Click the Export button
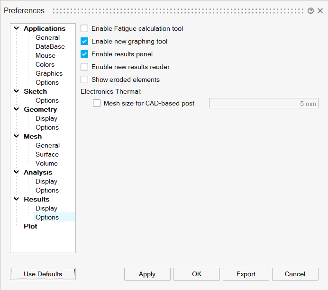Viewport: 328px width, 290px height. click(x=246, y=274)
